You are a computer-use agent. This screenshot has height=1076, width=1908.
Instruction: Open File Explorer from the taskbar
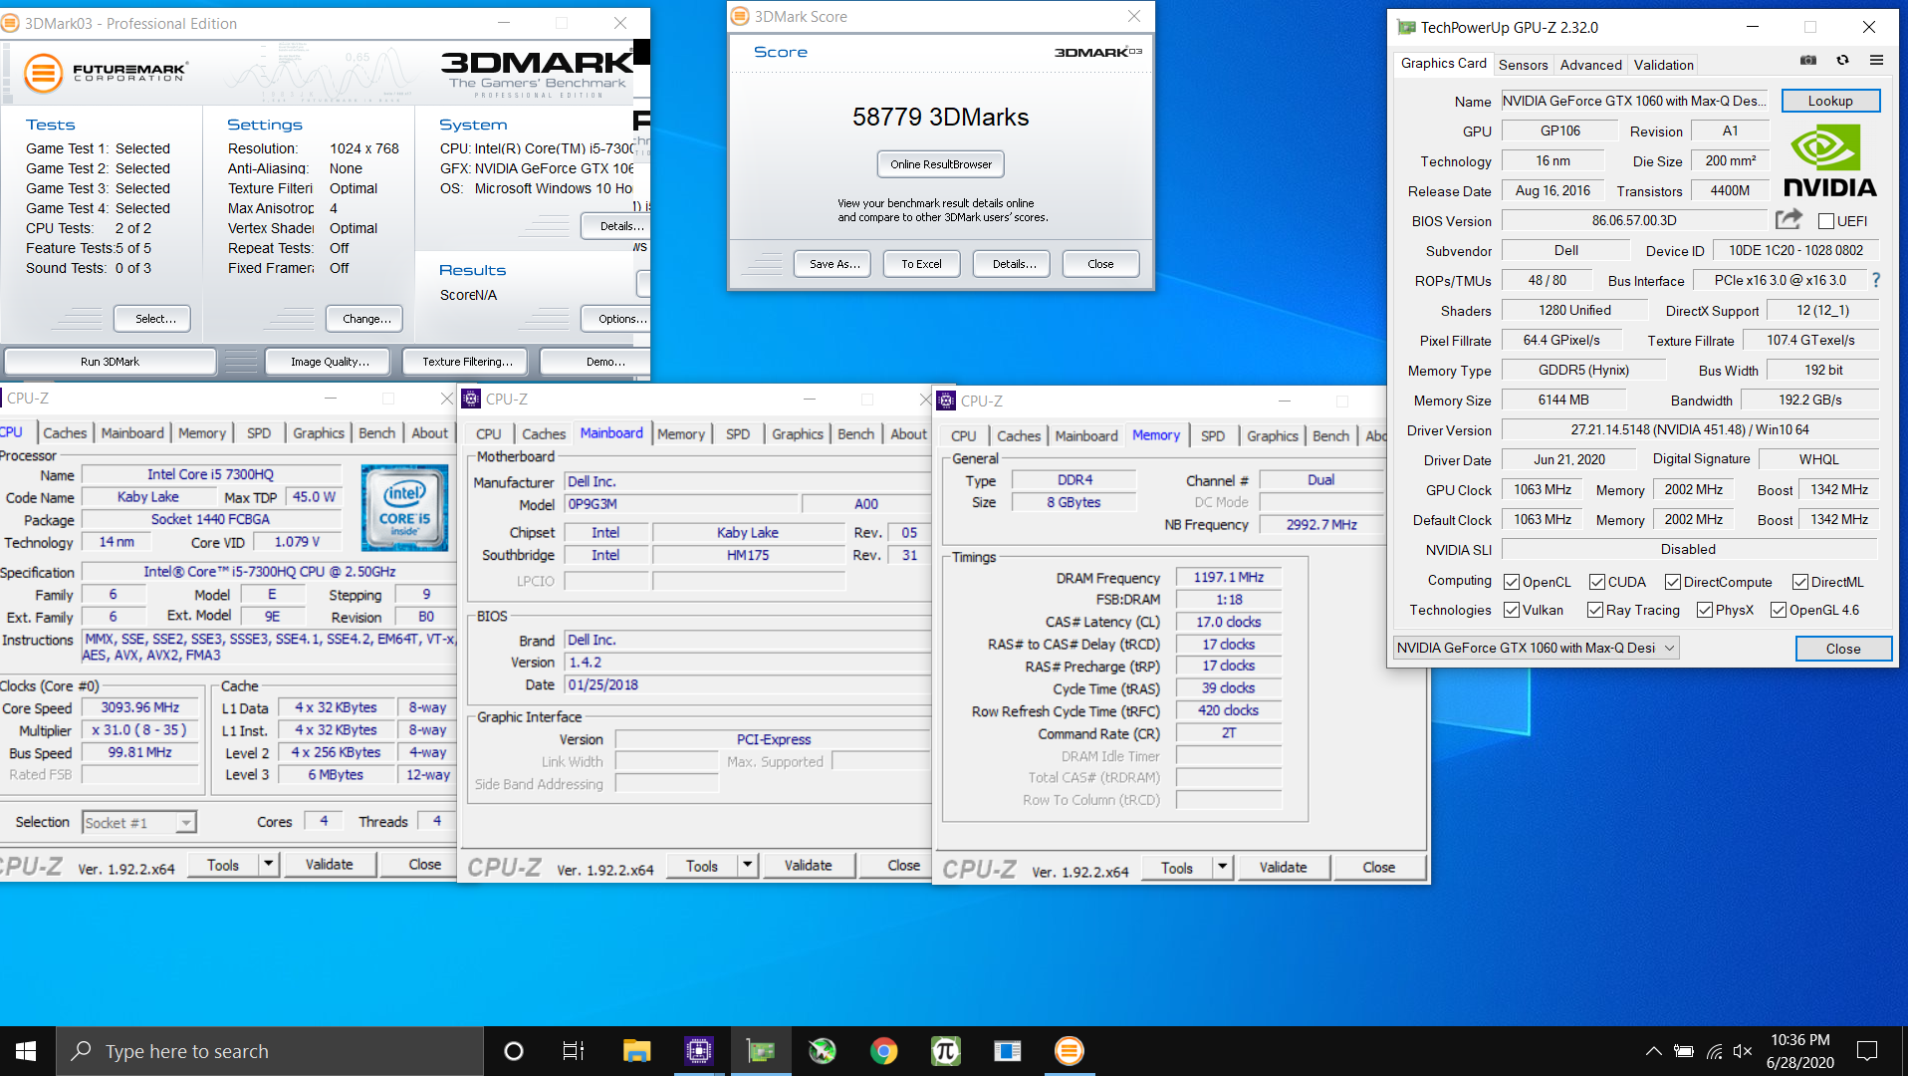(636, 1051)
